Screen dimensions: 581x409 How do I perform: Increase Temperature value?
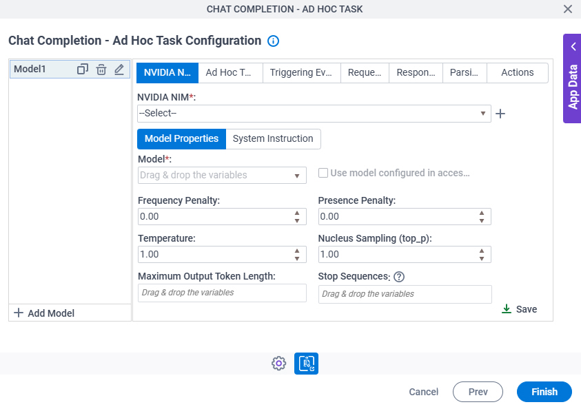point(297,251)
